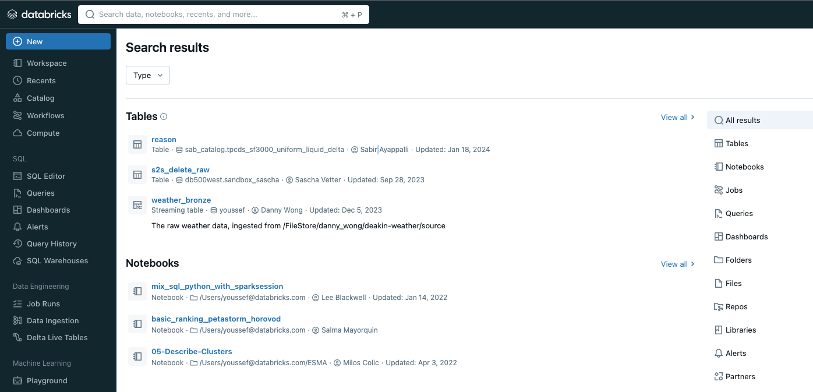The width and height of the screenshot is (813, 392).
Task: Filter results by Repos
Action: [759, 306]
